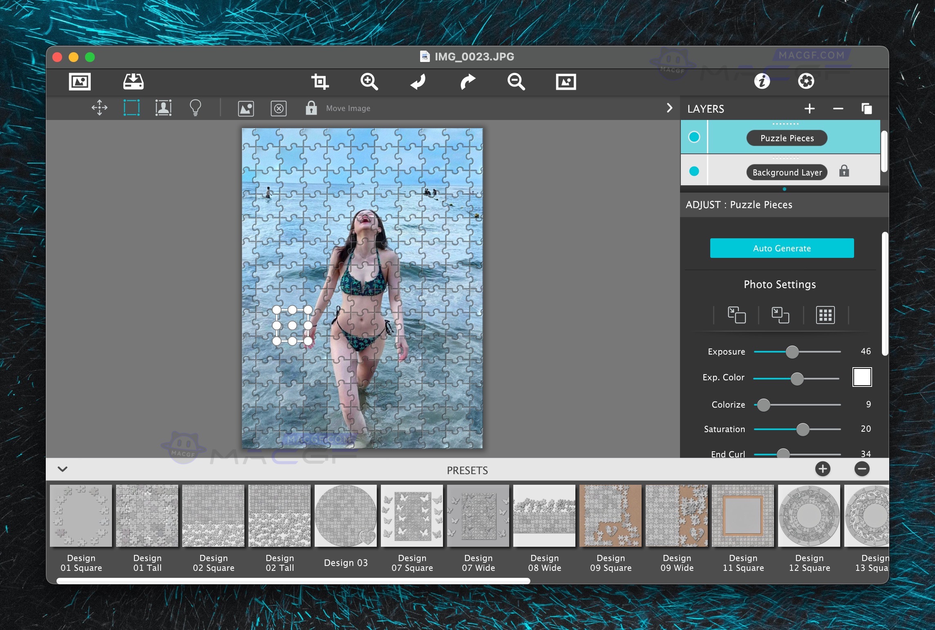Select the Move tool with arrows icon
The height and width of the screenshot is (630, 935).
coord(99,108)
